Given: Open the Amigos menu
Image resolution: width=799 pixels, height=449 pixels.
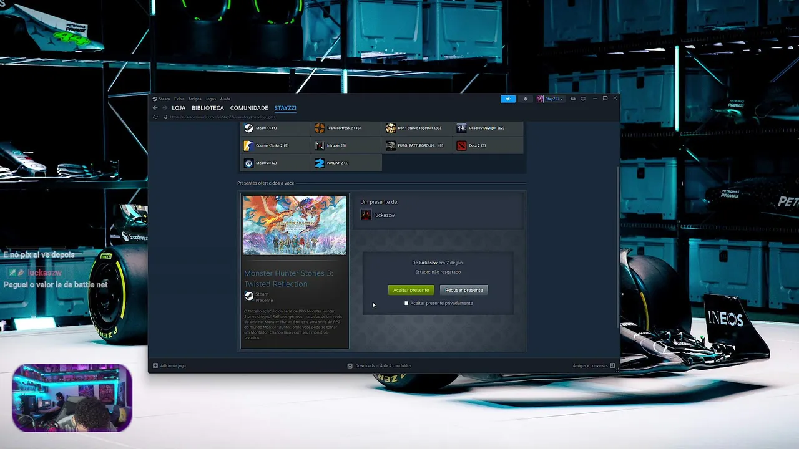Looking at the screenshot, I should [x=195, y=99].
